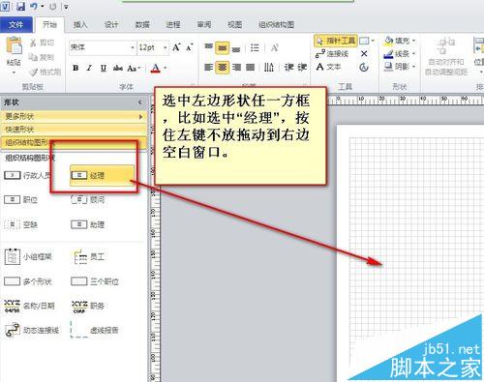Select the 助理 assistant shape
This screenshot has height=382, width=484.
tap(88, 224)
